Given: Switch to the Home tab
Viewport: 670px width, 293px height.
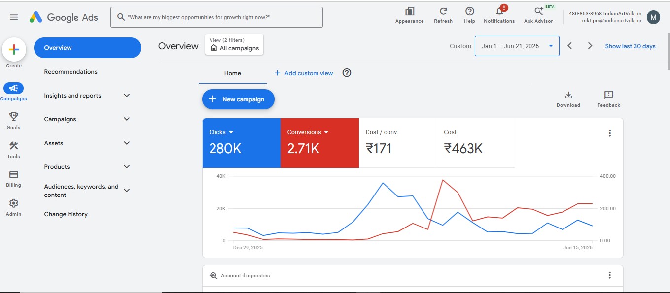Looking at the screenshot, I should click(233, 73).
